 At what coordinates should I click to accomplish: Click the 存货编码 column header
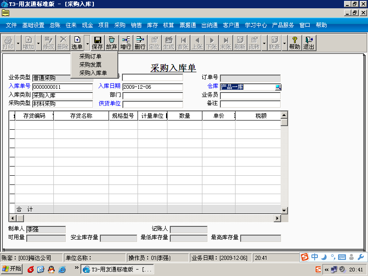coord(34,116)
